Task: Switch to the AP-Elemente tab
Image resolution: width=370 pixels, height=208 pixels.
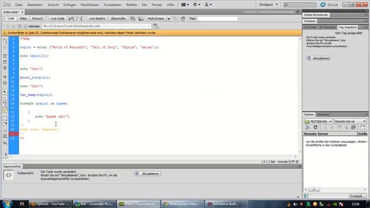Action: click(327, 27)
